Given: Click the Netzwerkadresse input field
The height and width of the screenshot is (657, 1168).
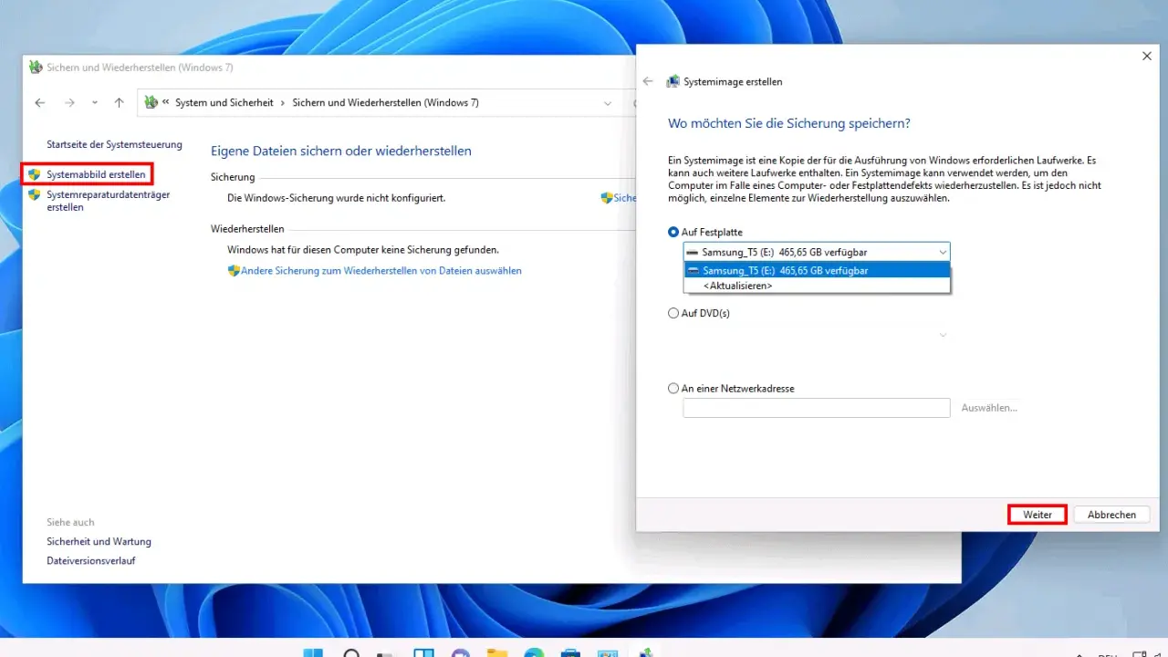Looking at the screenshot, I should [x=817, y=408].
